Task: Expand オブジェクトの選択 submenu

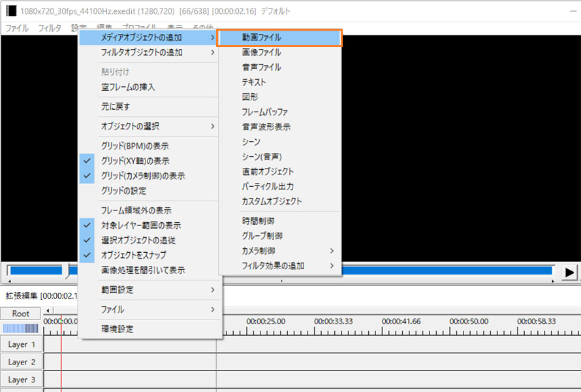Action: coord(148,126)
